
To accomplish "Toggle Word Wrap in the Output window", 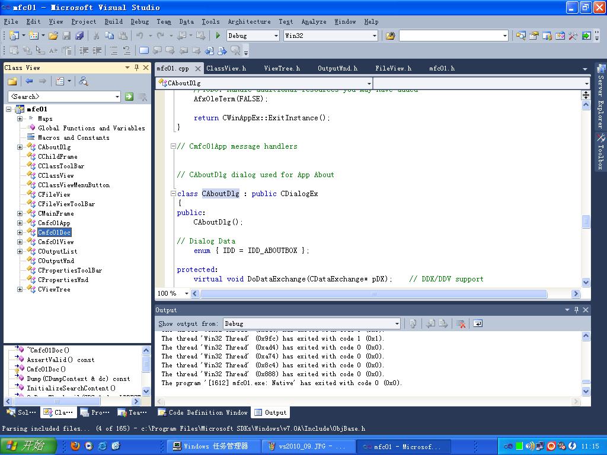I will point(478,324).
